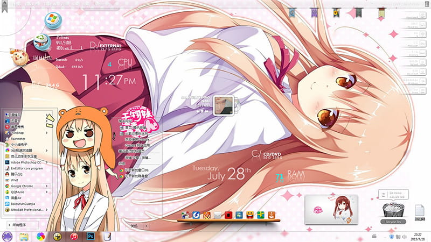Click the blue shield tray icon
Screen dimensions: 431x242
[x=392, y=237]
